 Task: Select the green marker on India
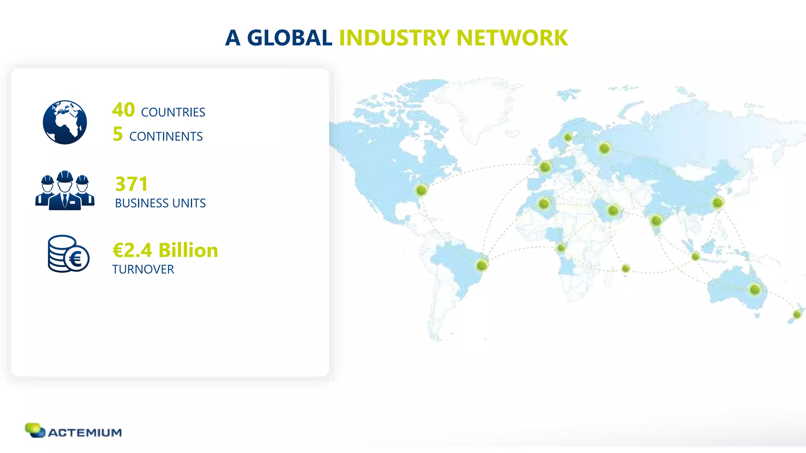(656, 220)
